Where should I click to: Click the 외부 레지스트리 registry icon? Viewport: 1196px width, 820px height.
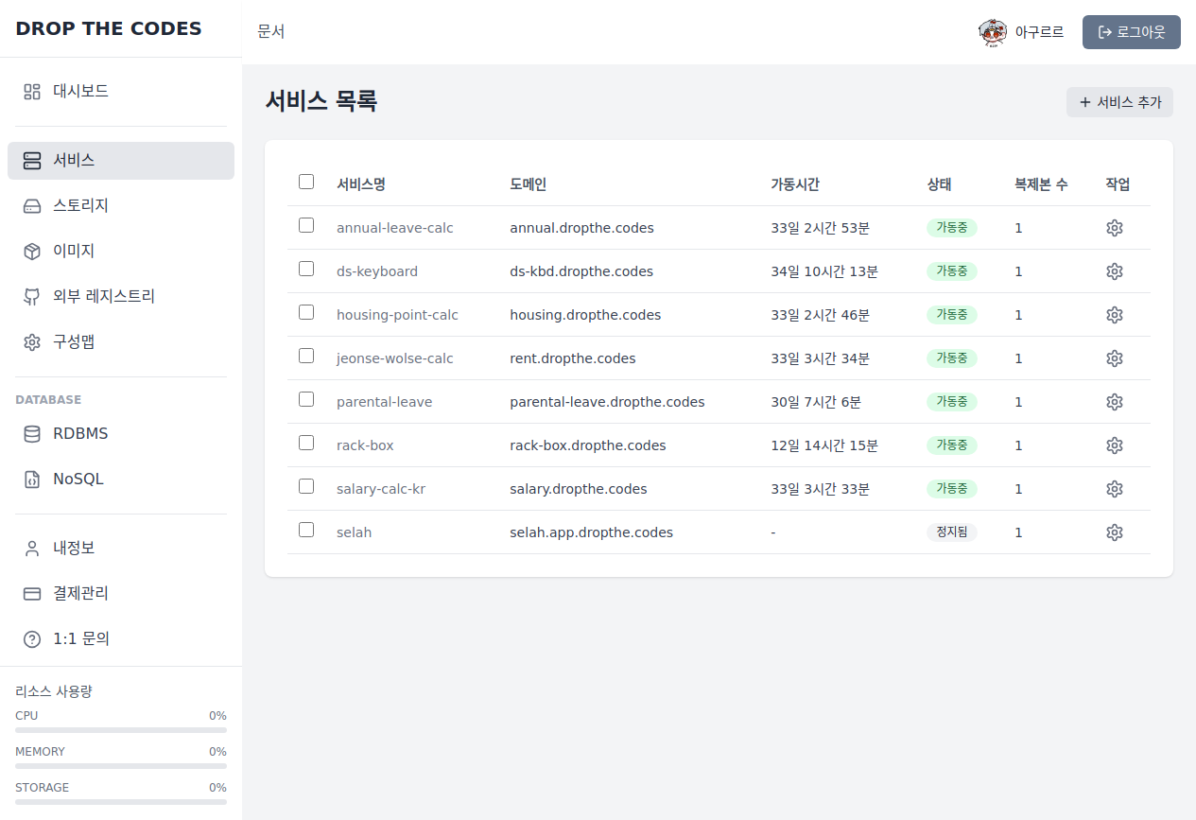pyautogui.click(x=31, y=296)
